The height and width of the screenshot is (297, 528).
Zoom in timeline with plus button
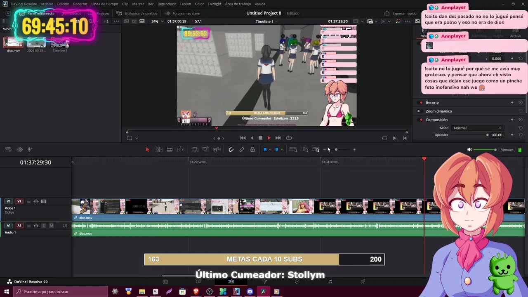[x=354, y=150]
